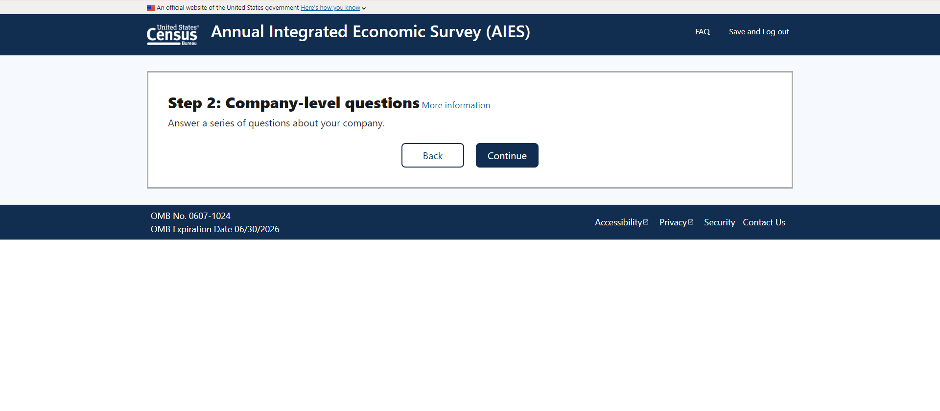Click the external-link icon next to Accessibility

(646, 222)
